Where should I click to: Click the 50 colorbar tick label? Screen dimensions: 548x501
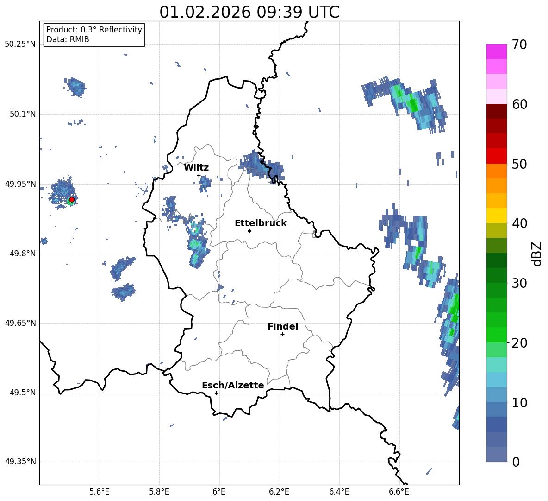[x=519, y=164]
